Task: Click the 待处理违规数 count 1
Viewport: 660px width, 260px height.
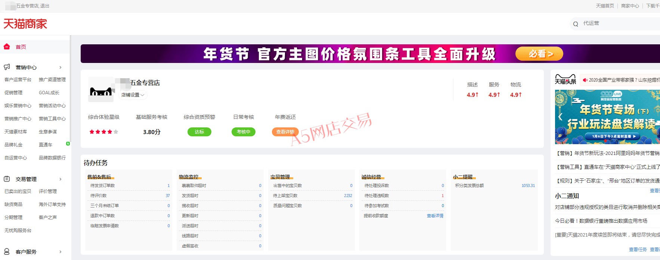Action: tap(443, 196)
